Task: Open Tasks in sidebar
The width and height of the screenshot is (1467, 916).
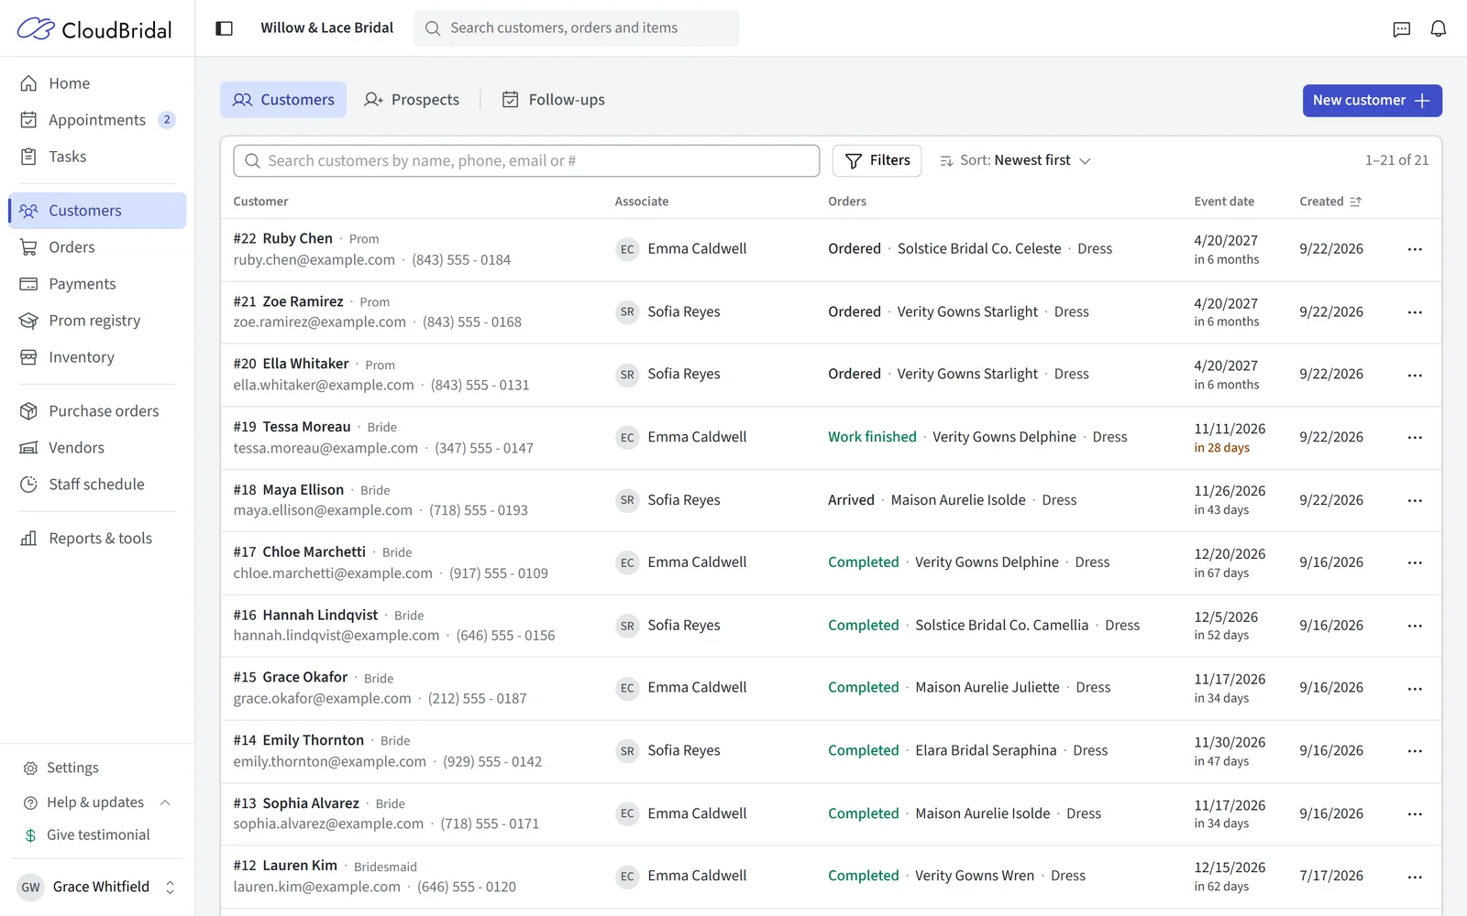Action: 97,157
